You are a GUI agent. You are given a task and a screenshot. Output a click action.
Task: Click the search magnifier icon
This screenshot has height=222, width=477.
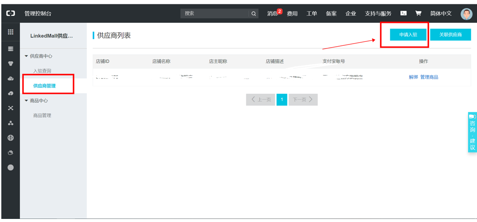click(x=253, y=14)
